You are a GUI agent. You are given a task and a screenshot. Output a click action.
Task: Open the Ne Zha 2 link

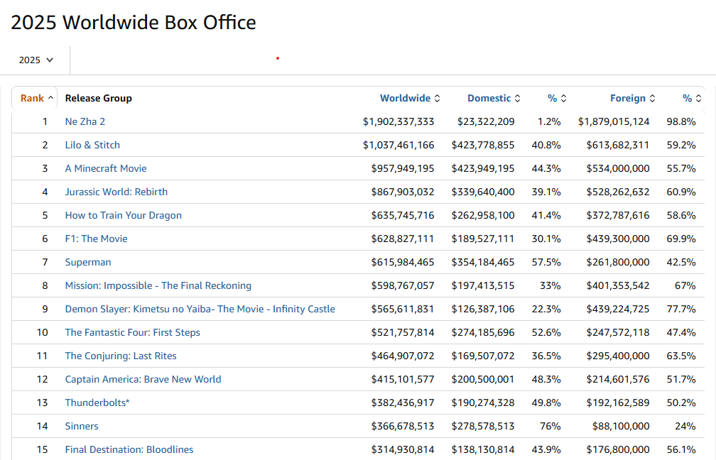click(85, 122)
